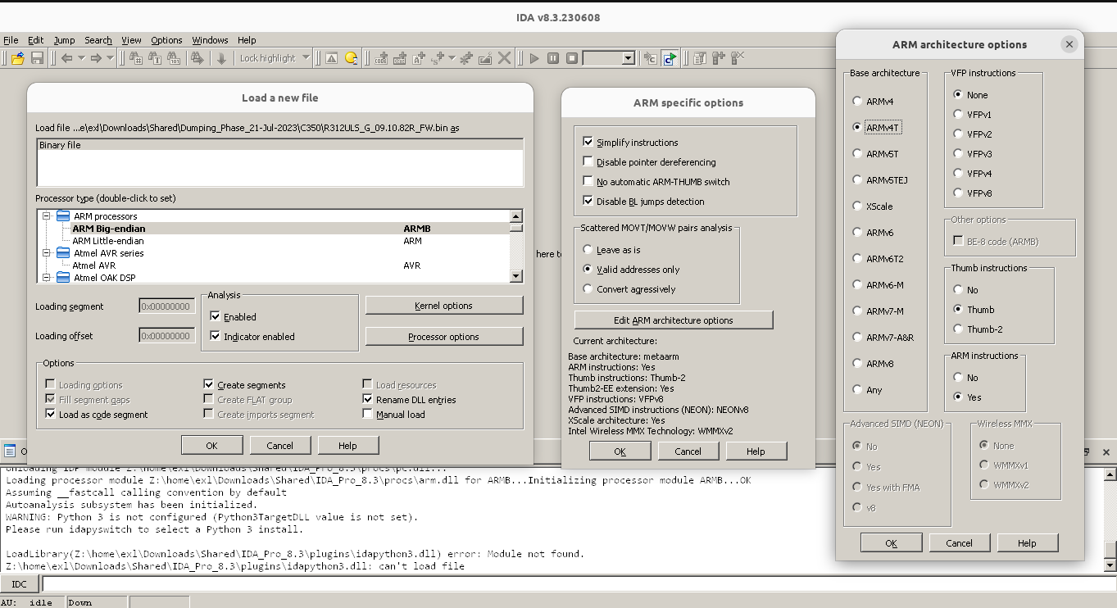Open the Lock highlight dropdown
The height and width of the screenshot is (608, 1117).
click(x=275, y=58)
